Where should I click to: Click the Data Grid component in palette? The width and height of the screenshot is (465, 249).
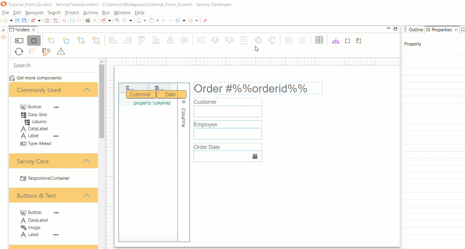[37, 115]
